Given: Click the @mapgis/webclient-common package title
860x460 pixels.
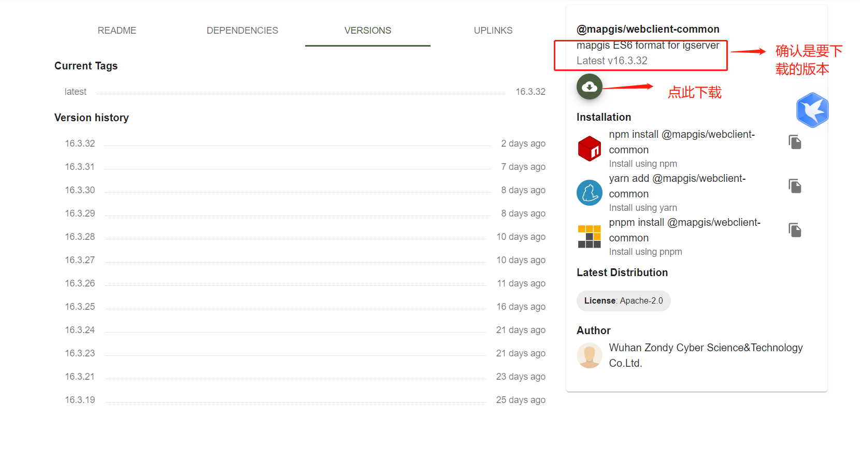Looking at the screenshot, I should click(648, 29).
